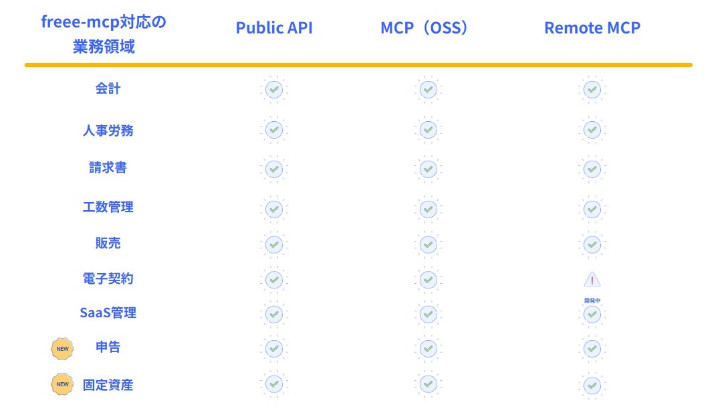Click the 販売 checkmark under MCP (OSS)
The height and width of the screenshot is (411, 724).
click(428, 244)
